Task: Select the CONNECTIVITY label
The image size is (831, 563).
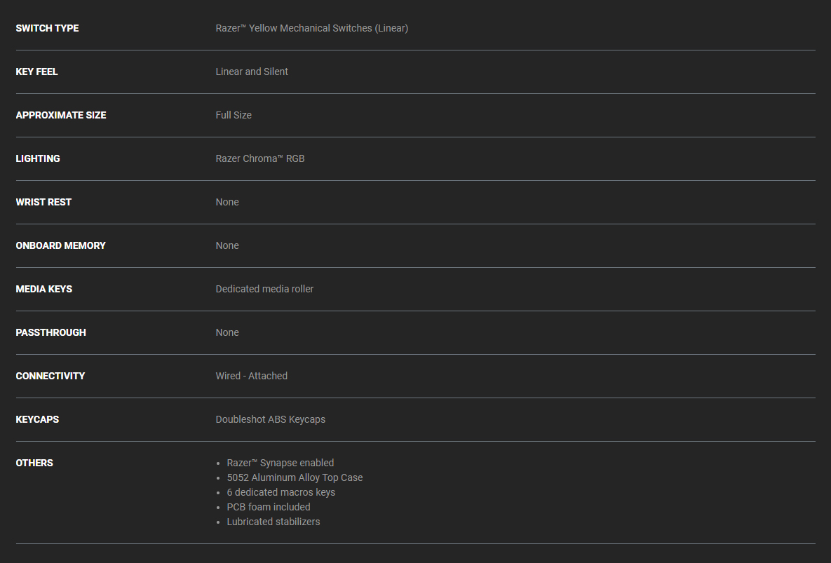Action: (x=50, y=376)
